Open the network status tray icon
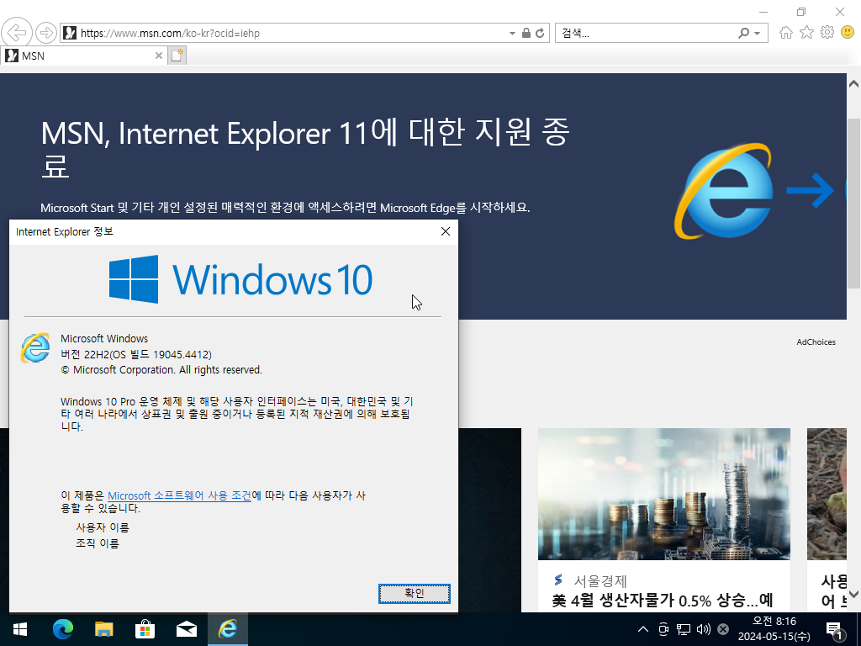The image size is (861, 646). click(x=683, y=629)
